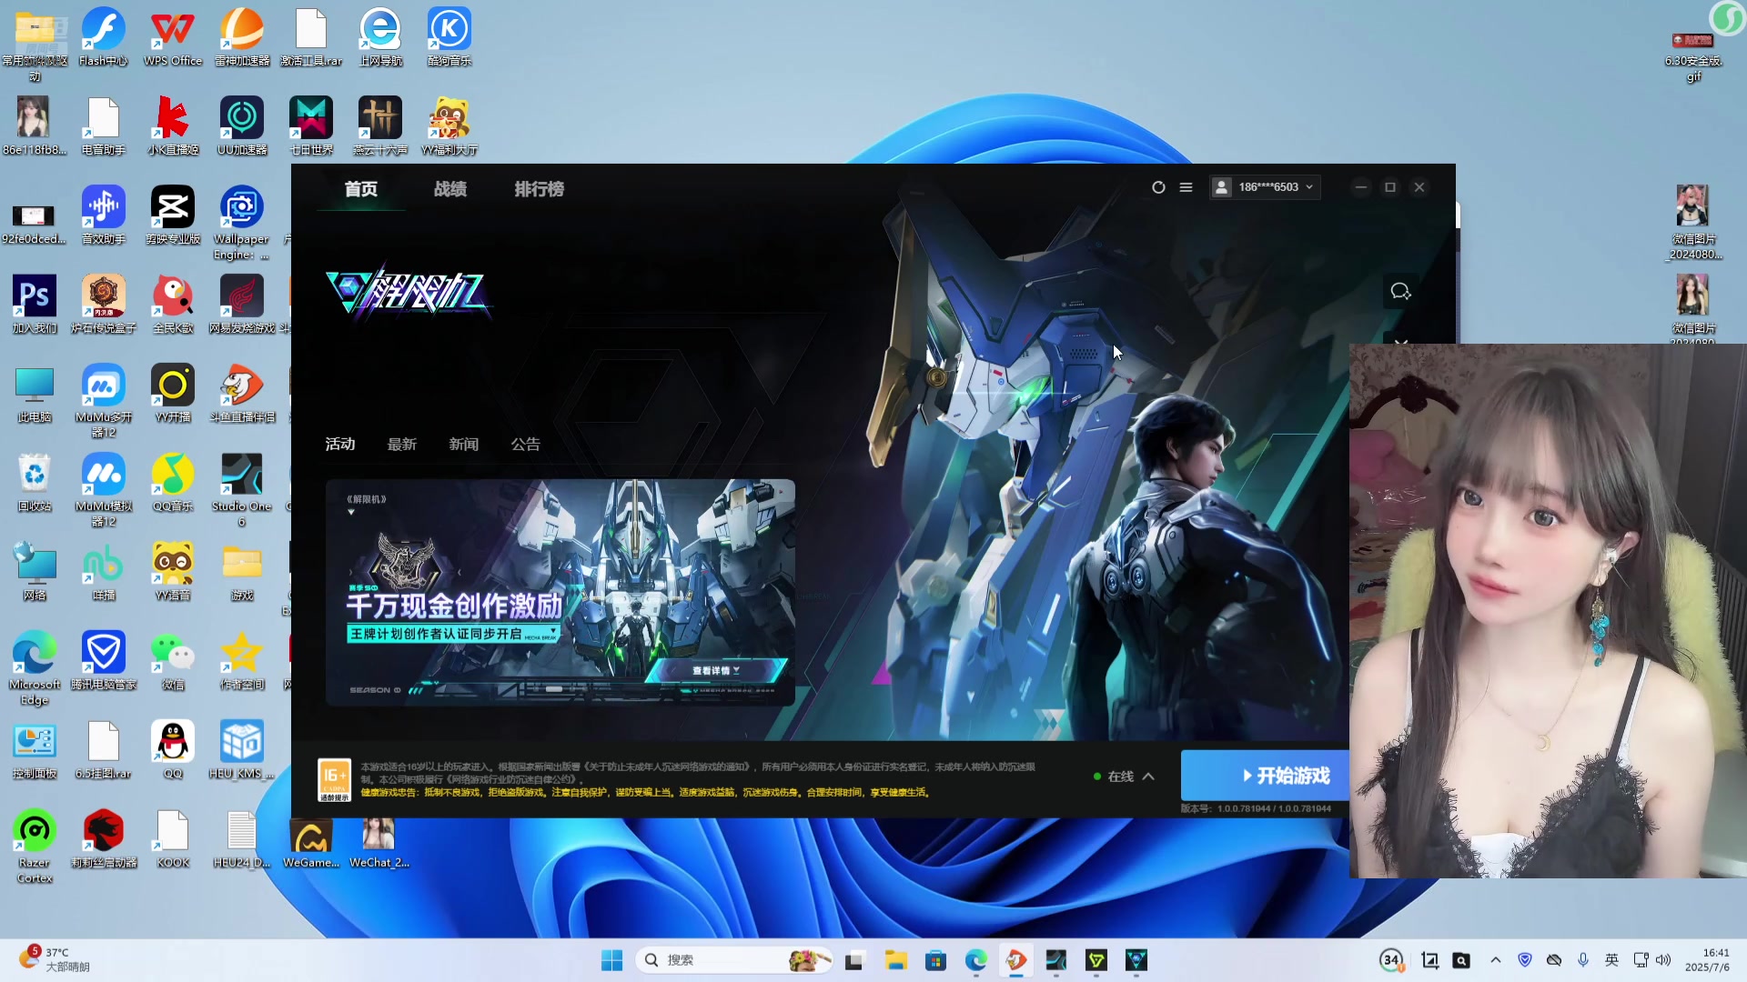
Task: Open 腾讯电脑管家 desktop icon
Action: (104, 662)
